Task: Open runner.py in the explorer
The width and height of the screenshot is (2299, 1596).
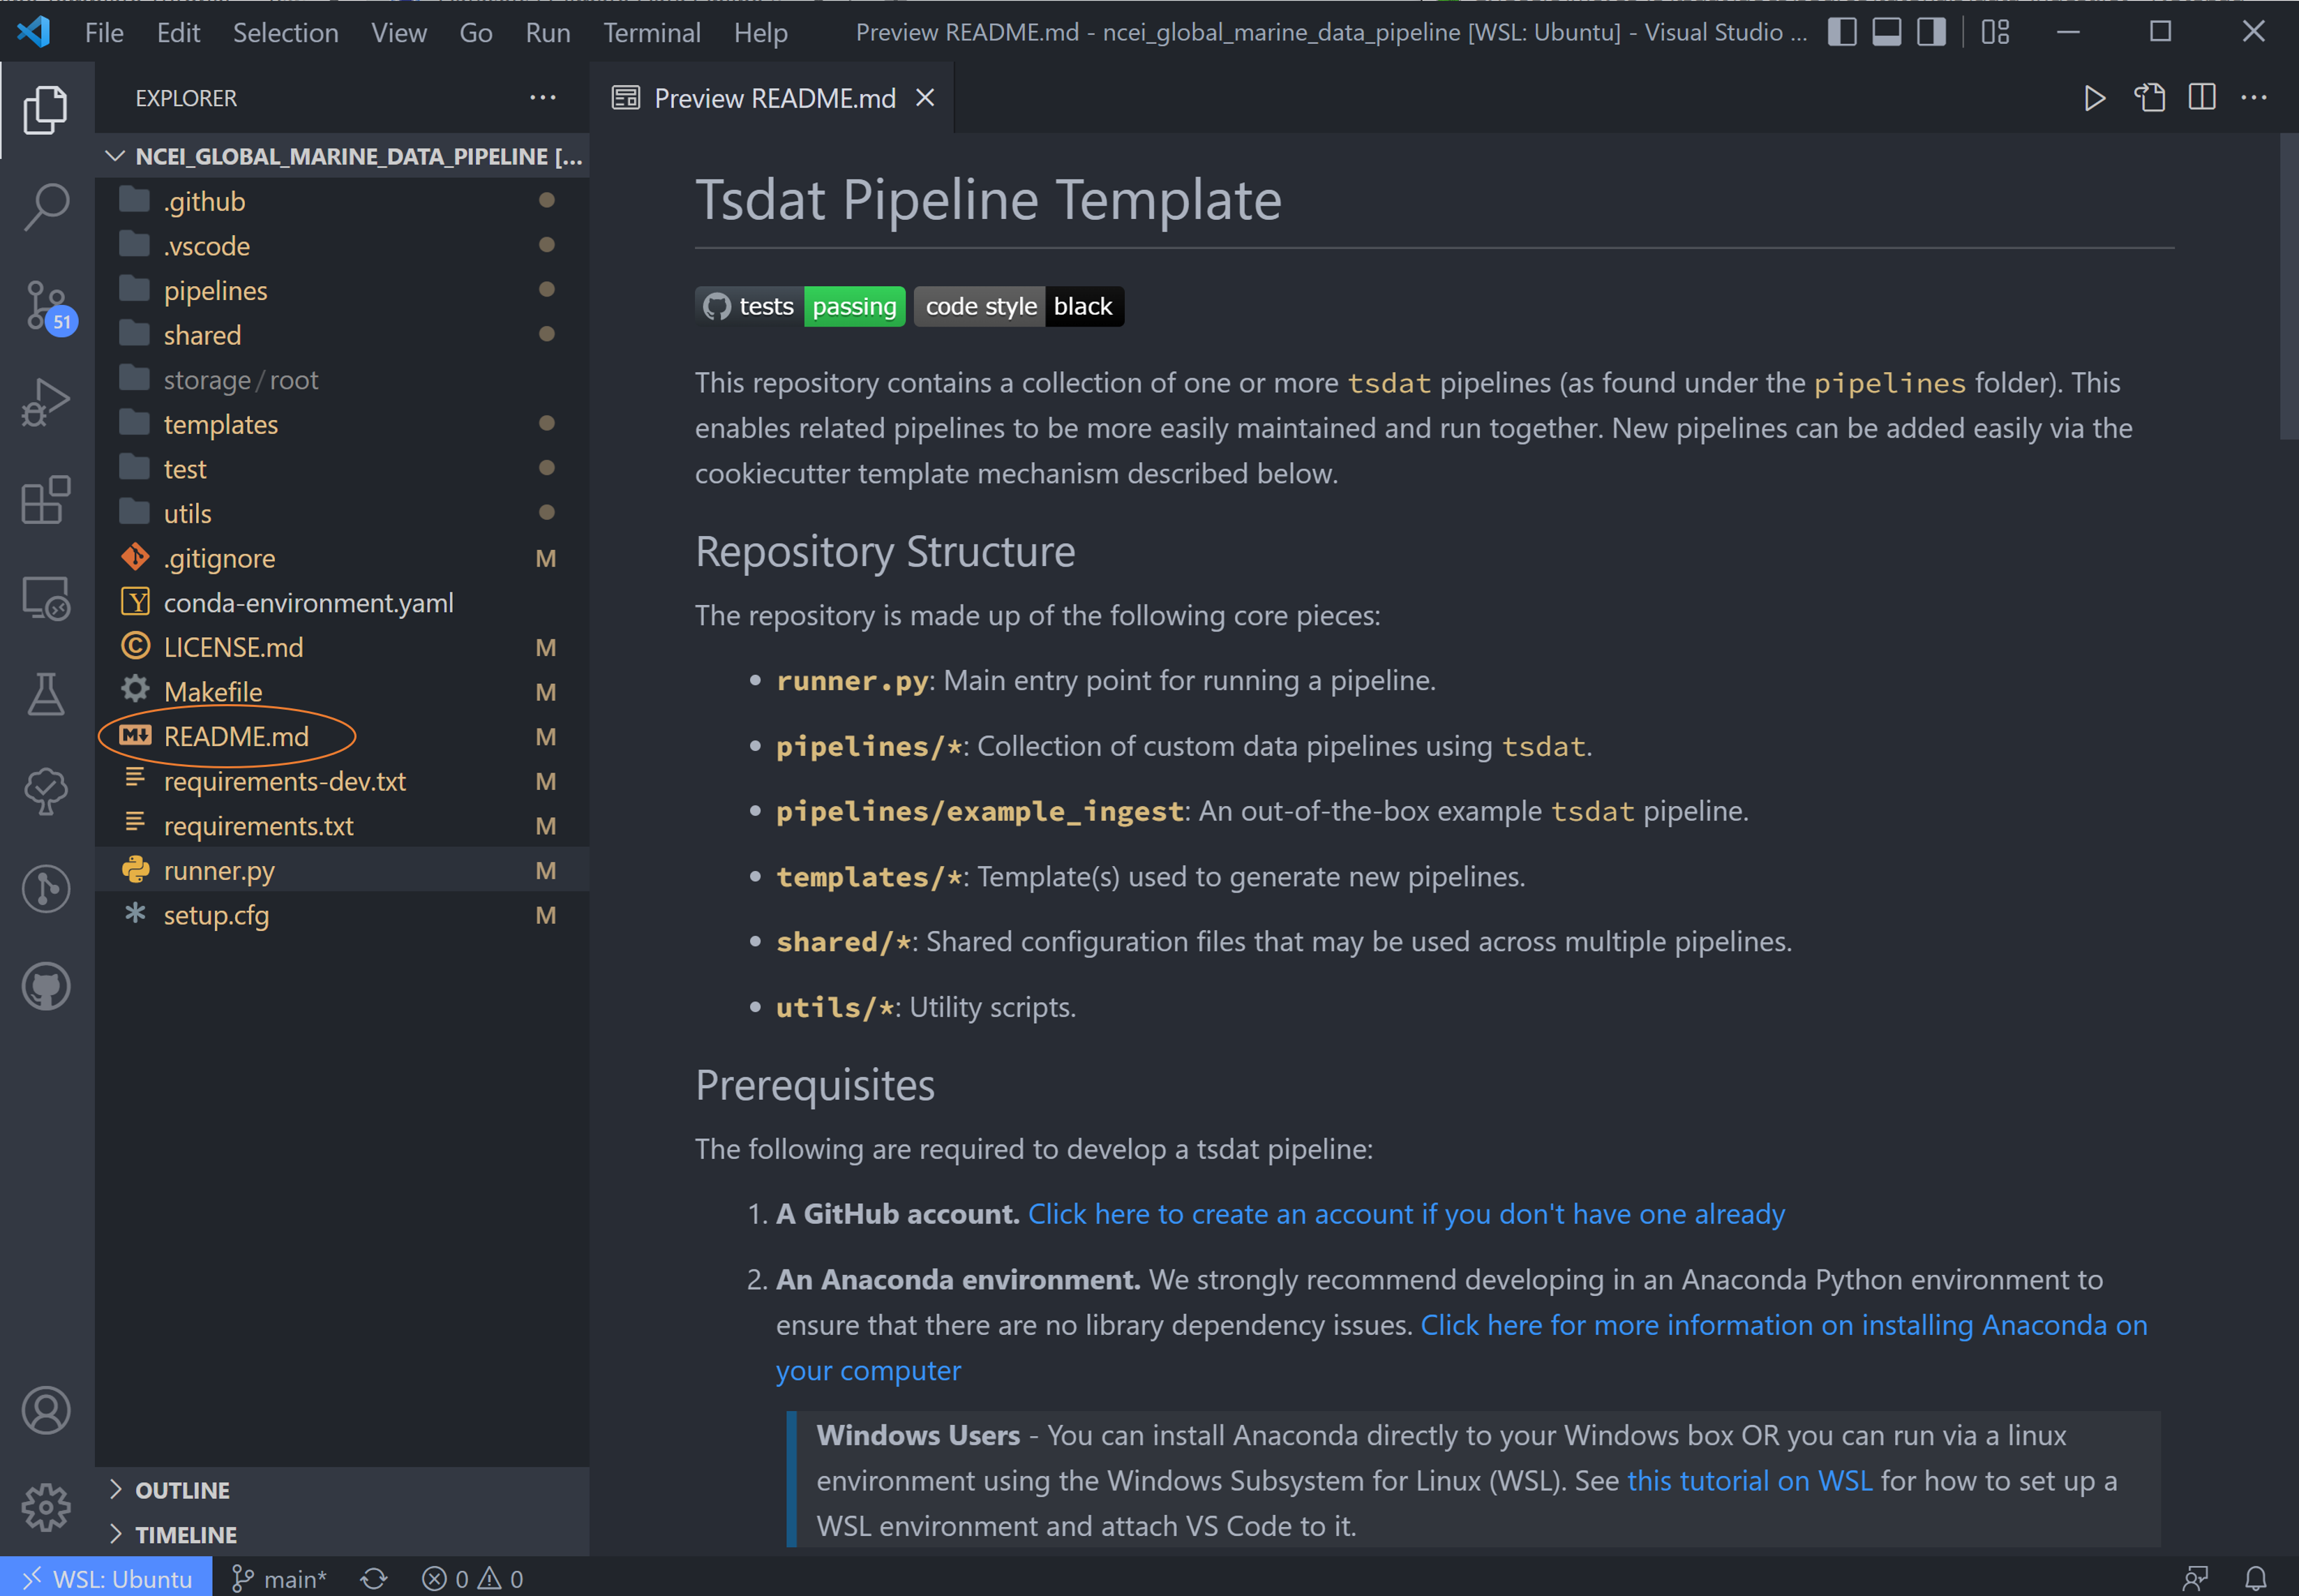Action: point(343,870)
